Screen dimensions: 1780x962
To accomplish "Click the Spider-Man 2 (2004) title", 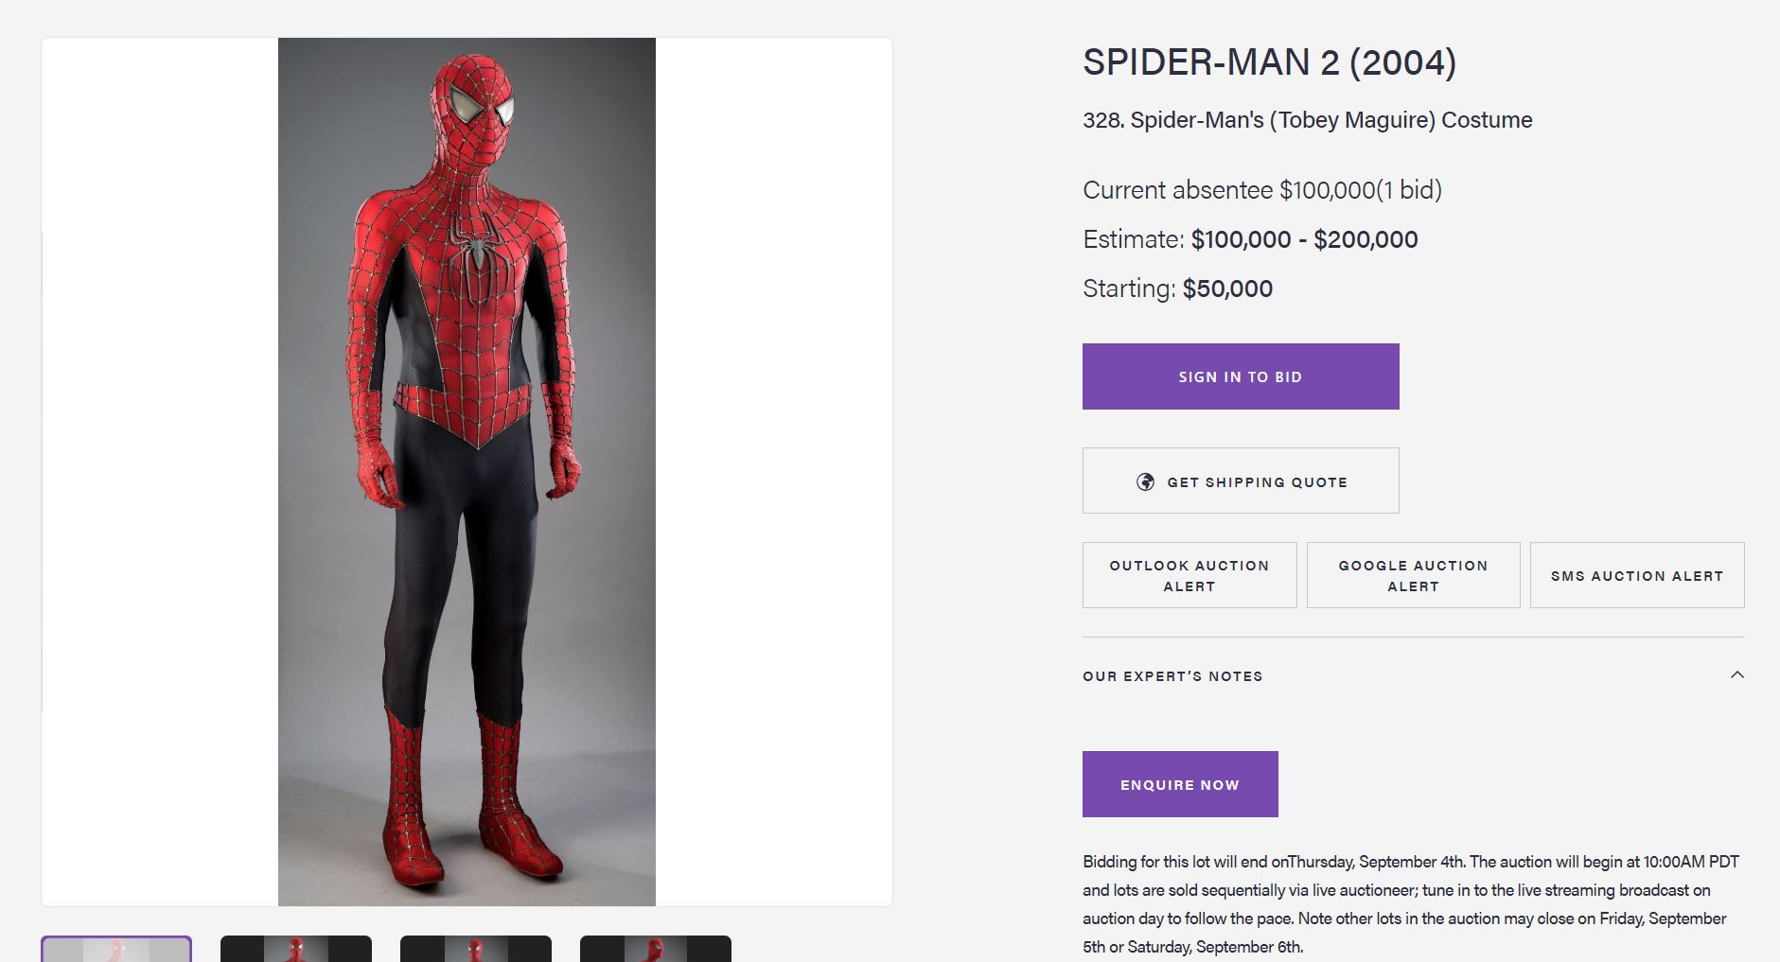I will coord(1269,62).
